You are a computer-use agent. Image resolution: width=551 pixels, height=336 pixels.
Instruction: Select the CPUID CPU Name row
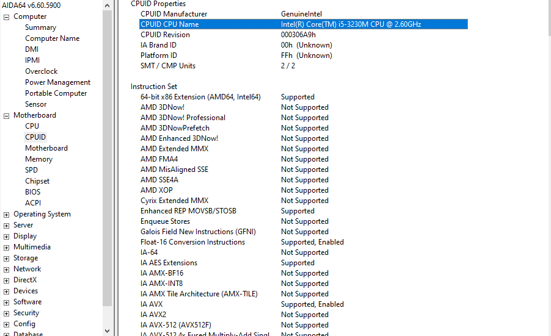point(304,24)
